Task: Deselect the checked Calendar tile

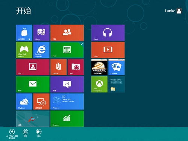Action: pos(67,50)
